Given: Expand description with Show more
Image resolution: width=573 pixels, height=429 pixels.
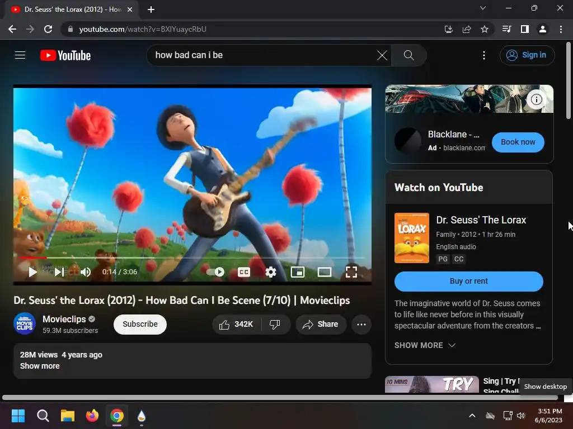Looking at the screenshot, I should click(x=40, y=366).
